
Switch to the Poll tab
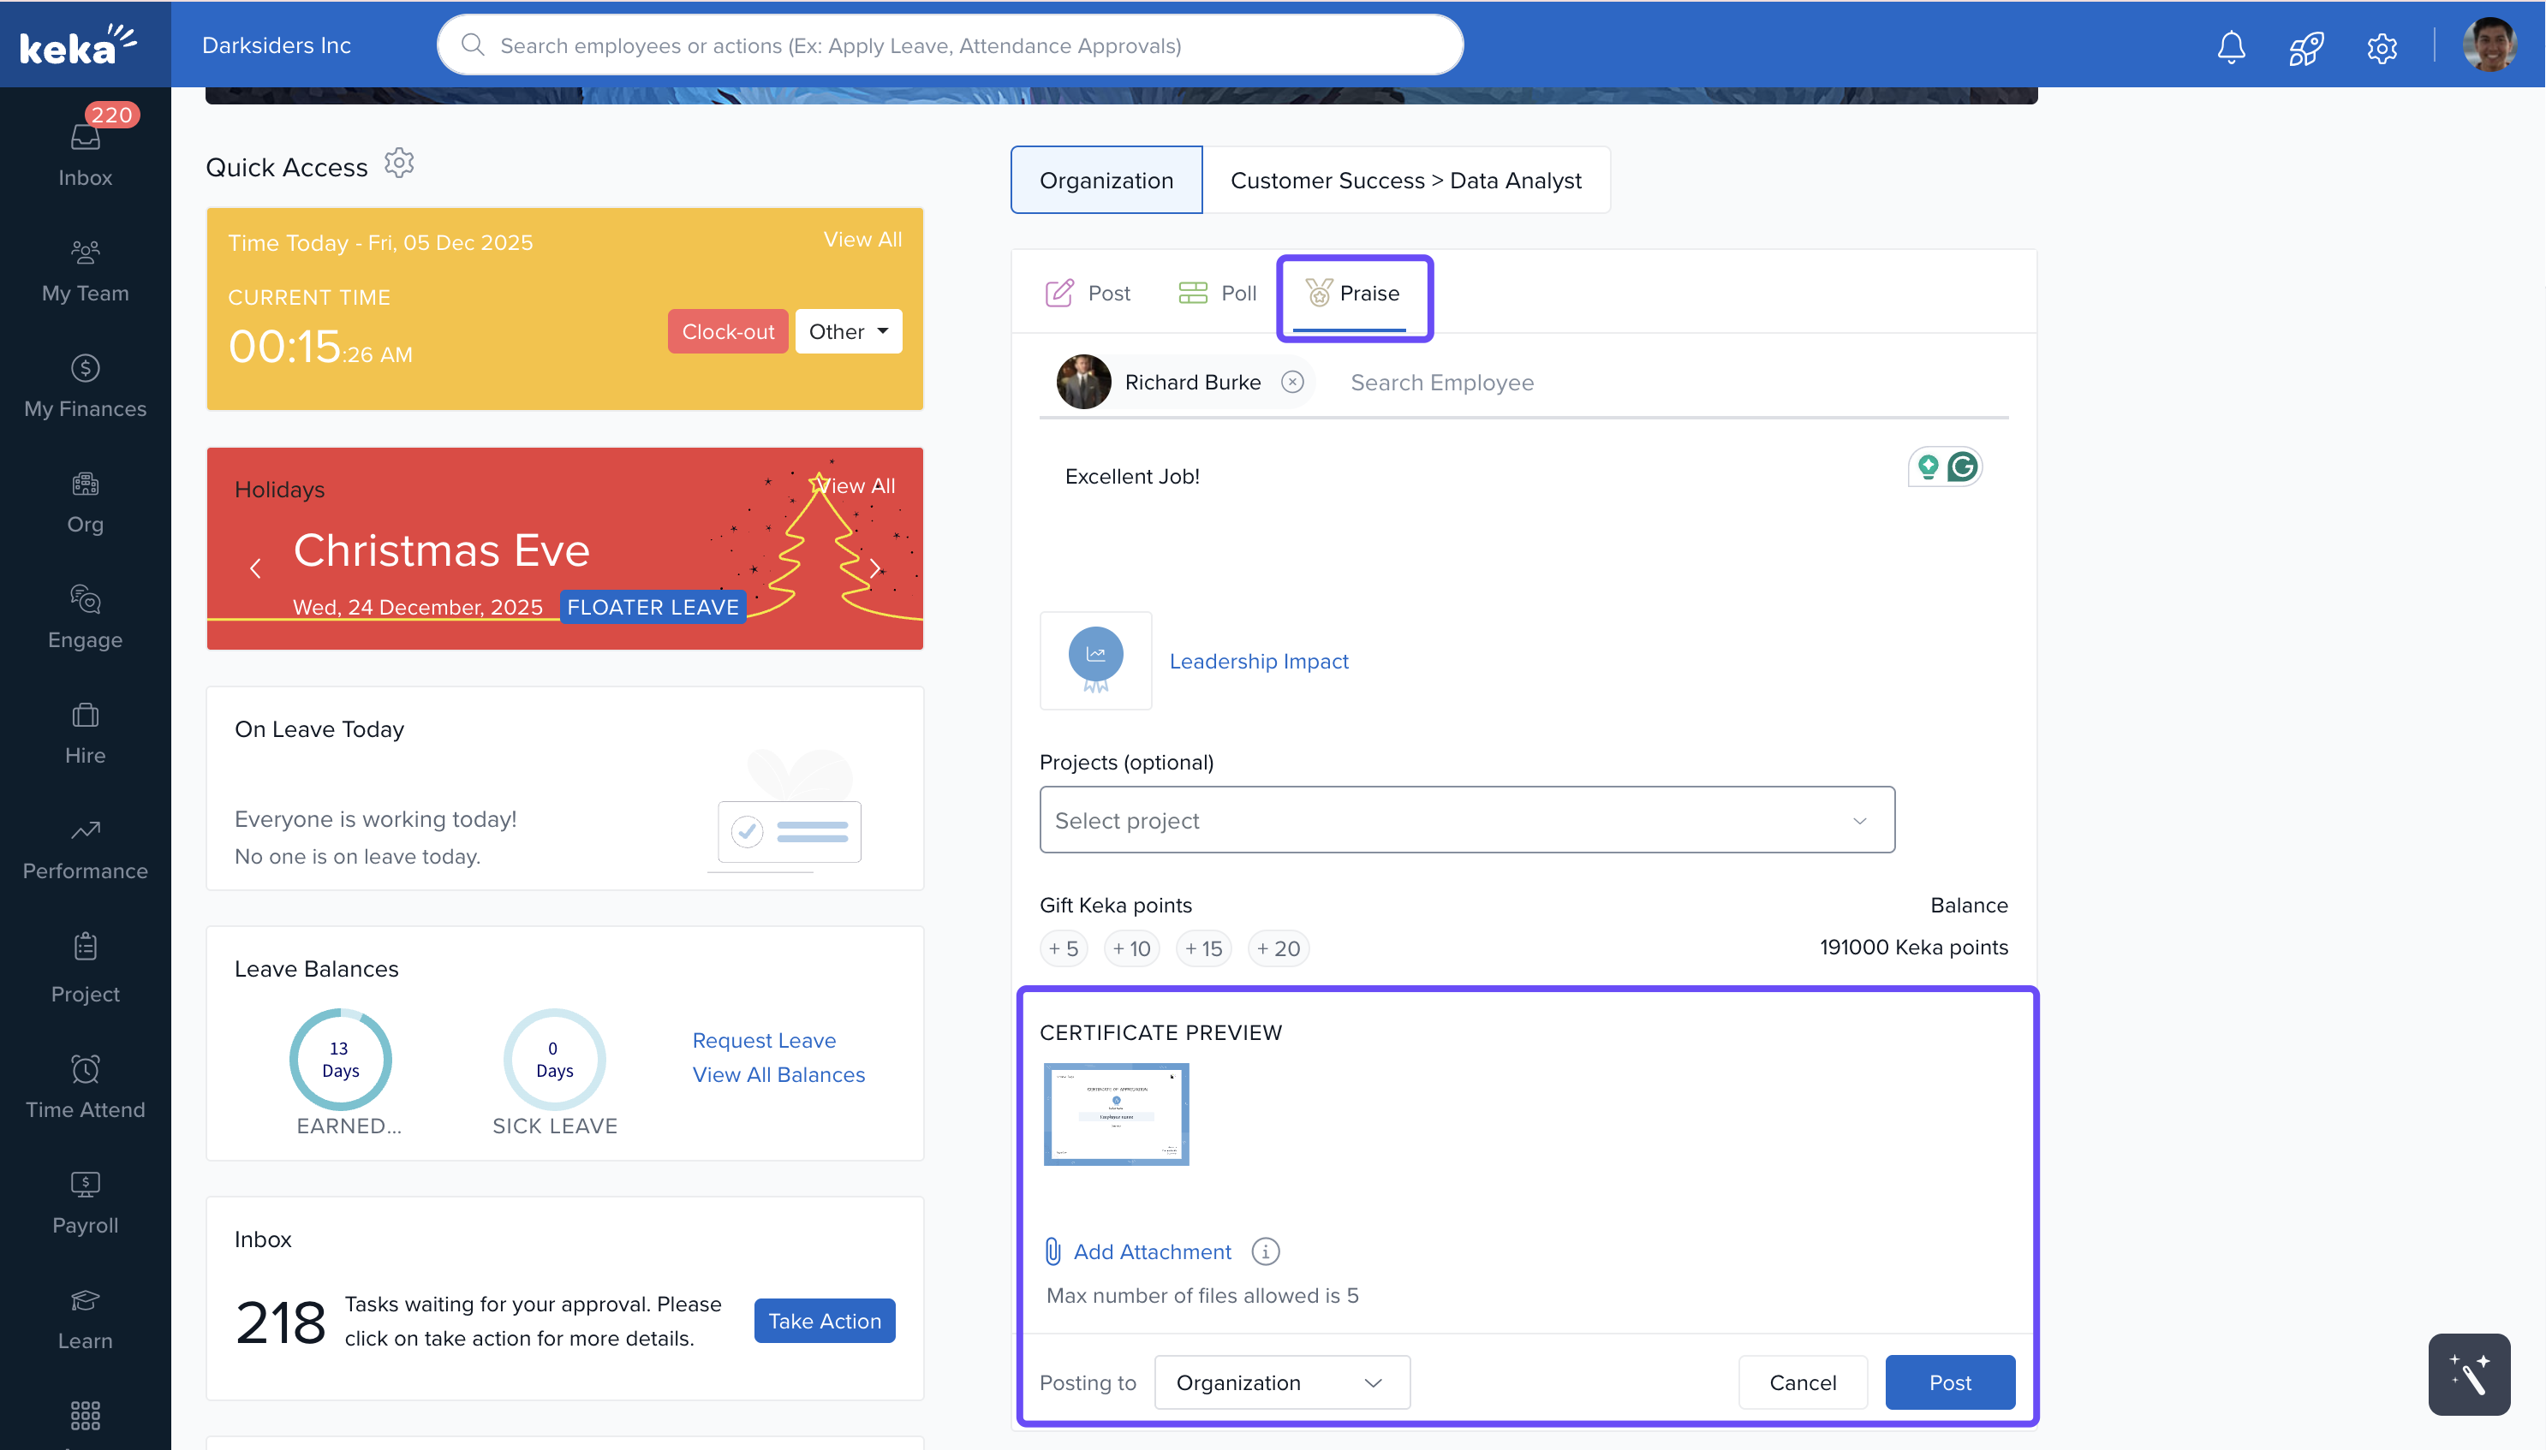click(1217, 293)
